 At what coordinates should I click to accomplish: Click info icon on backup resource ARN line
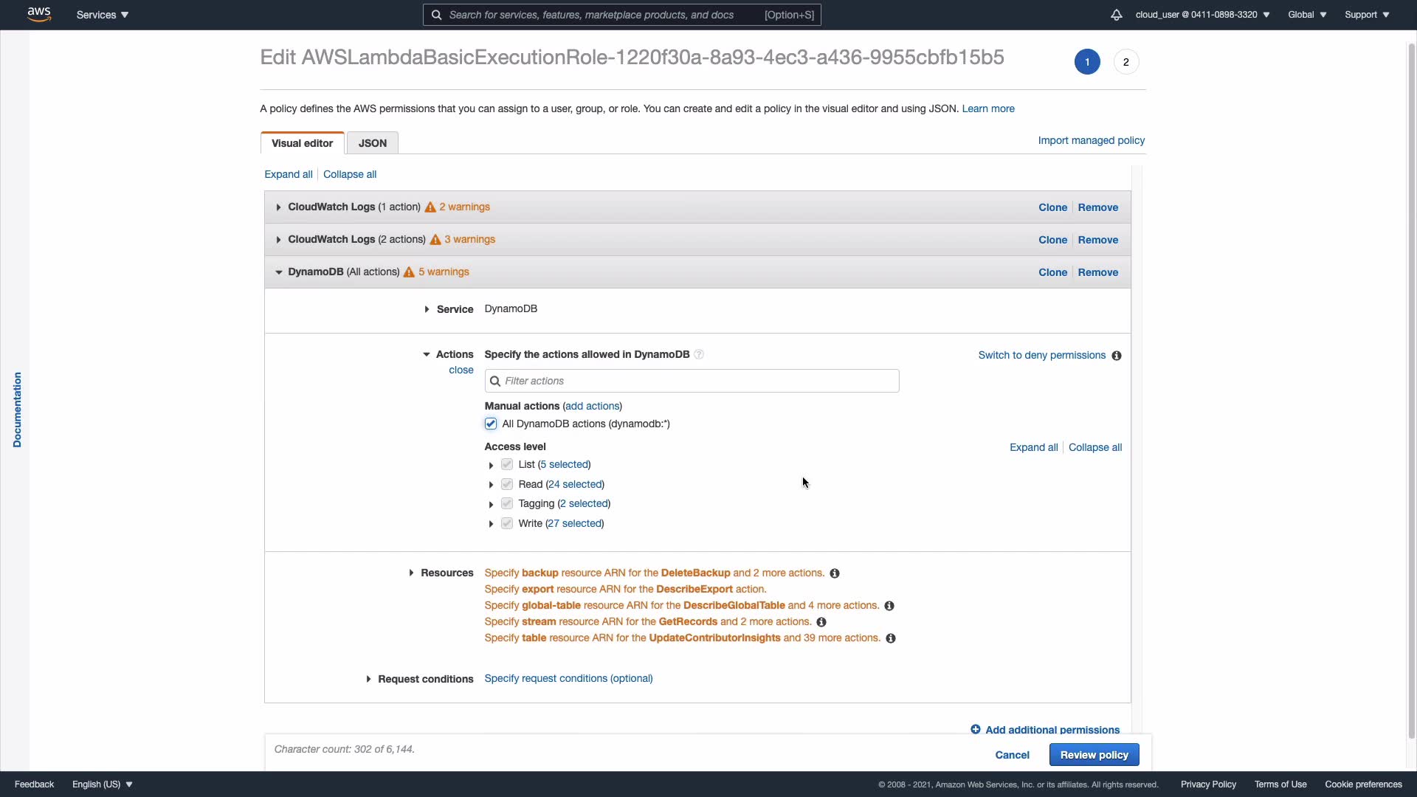tap(835, 573)
